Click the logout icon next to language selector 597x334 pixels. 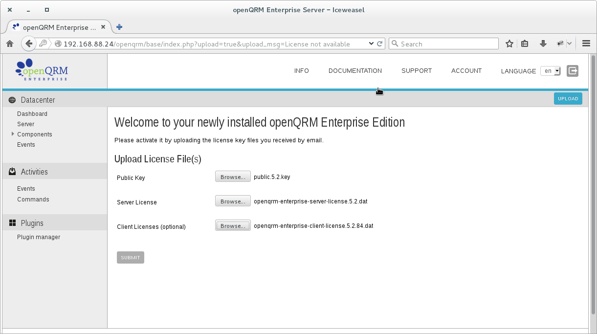[x=573, y=71]
